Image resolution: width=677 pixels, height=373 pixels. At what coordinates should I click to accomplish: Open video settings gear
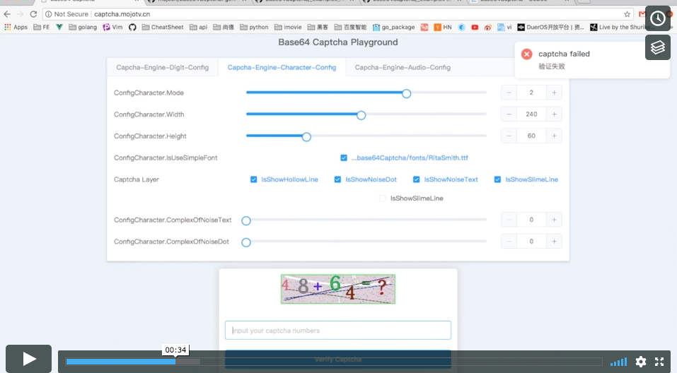click(641, 362)
